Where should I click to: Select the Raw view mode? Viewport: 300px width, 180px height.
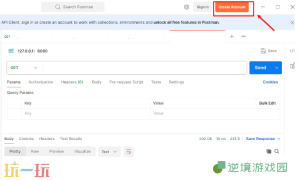[35, 151]
